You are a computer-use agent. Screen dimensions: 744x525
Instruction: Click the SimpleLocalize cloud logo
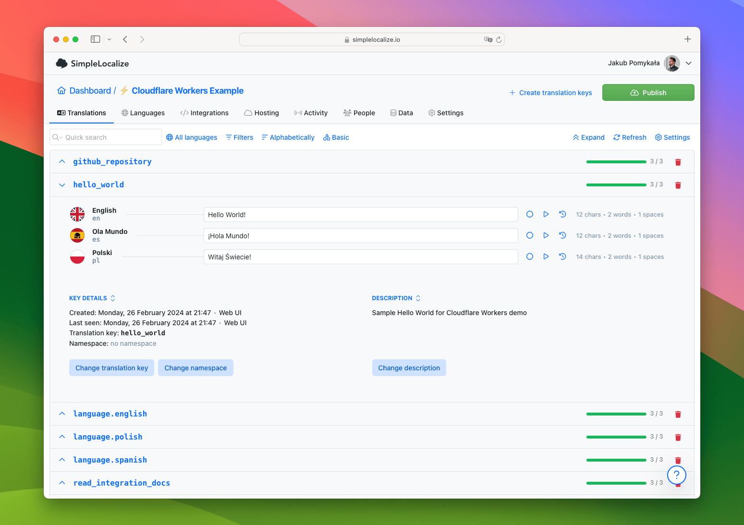[x=61, y=63]
